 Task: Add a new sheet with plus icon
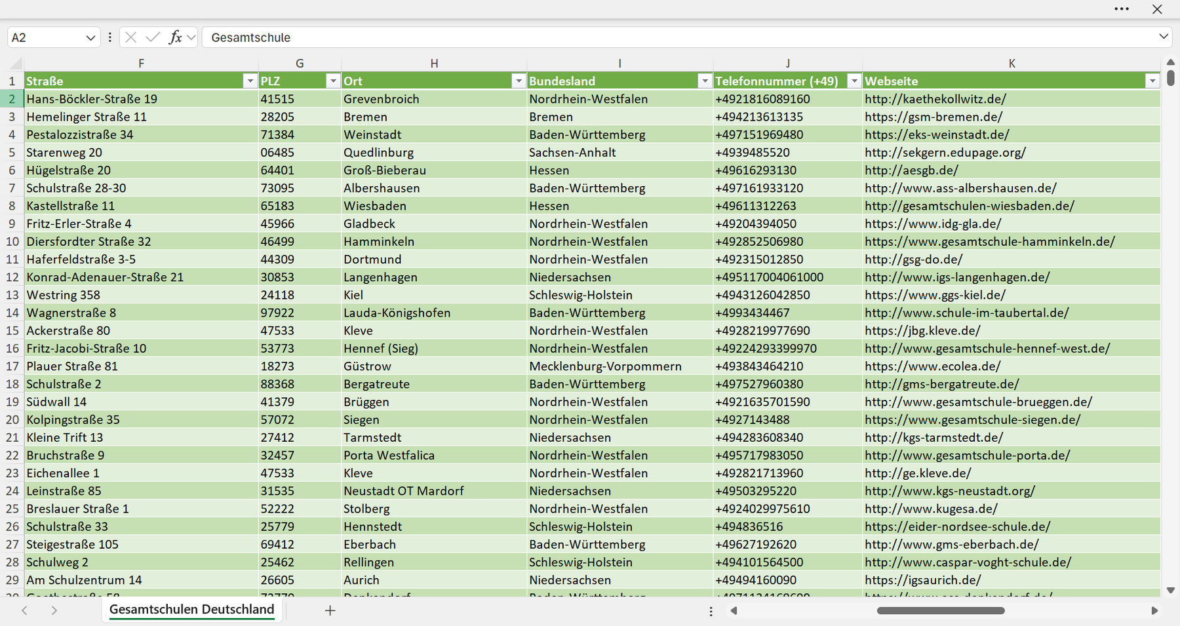330,610
